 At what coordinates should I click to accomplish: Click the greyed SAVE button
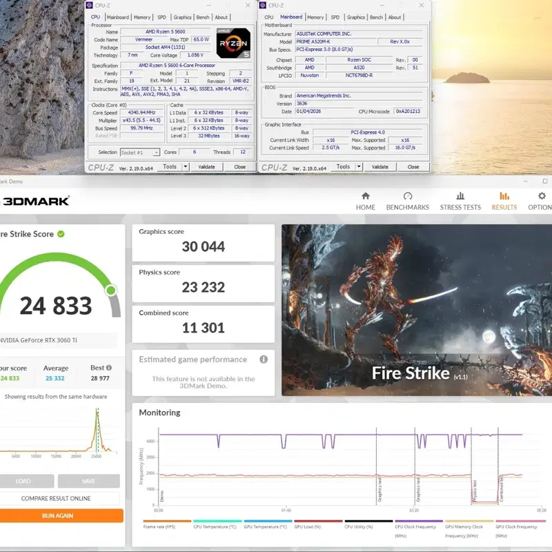coord(89,481)
